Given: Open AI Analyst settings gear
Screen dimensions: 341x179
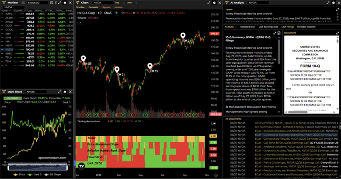Looking at the screenshot, I should [x=334, y=3].
